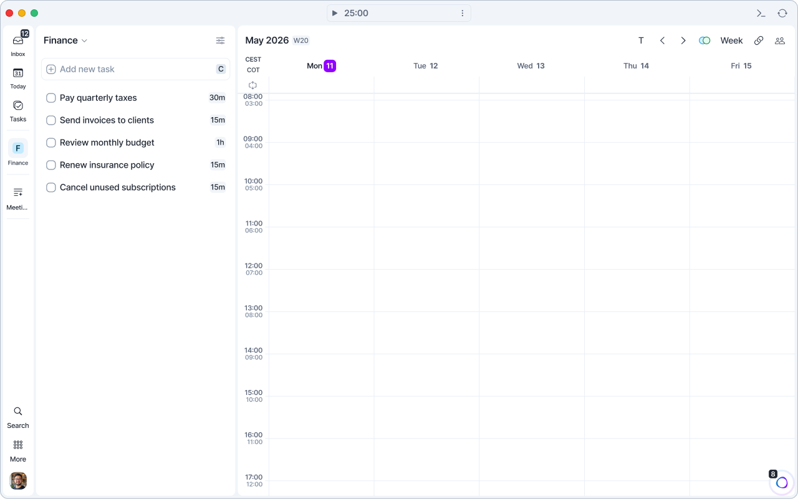Toggle the calendars visibility icon
This screenshot has width=798, height=499.
704,40
